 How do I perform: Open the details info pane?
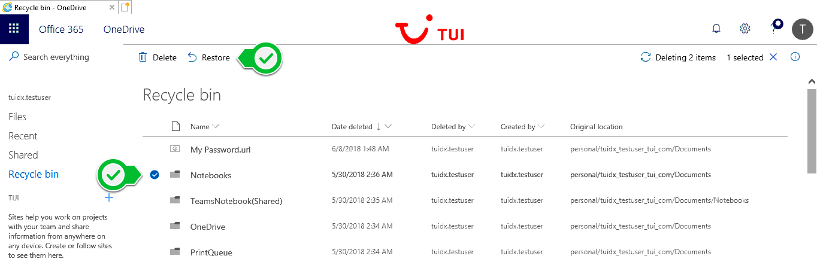pyautogui.click(x=795, y=57)
